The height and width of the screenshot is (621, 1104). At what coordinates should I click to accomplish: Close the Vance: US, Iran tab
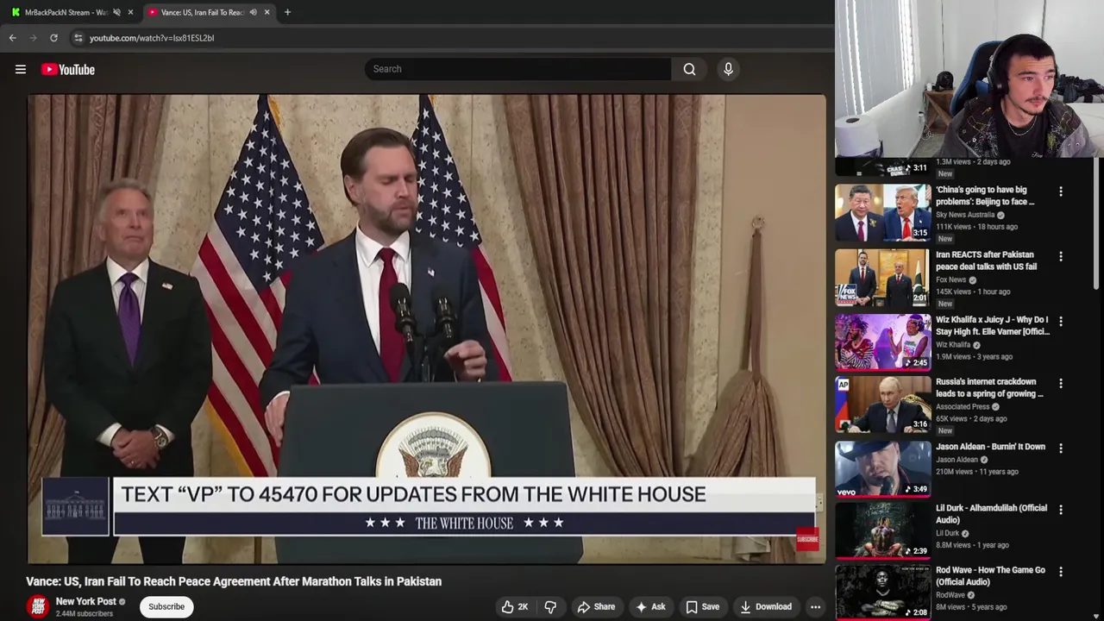[x=267, y=12]
